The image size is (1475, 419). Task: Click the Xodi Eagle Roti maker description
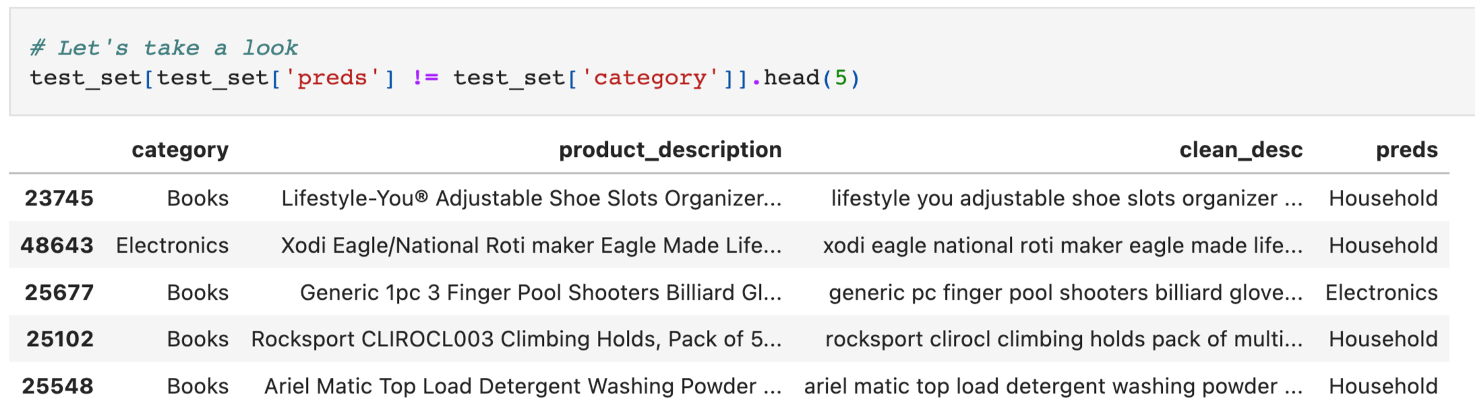[531, 245]
